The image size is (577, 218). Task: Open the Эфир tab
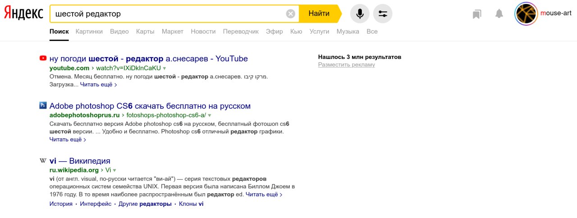click(275, 32)
